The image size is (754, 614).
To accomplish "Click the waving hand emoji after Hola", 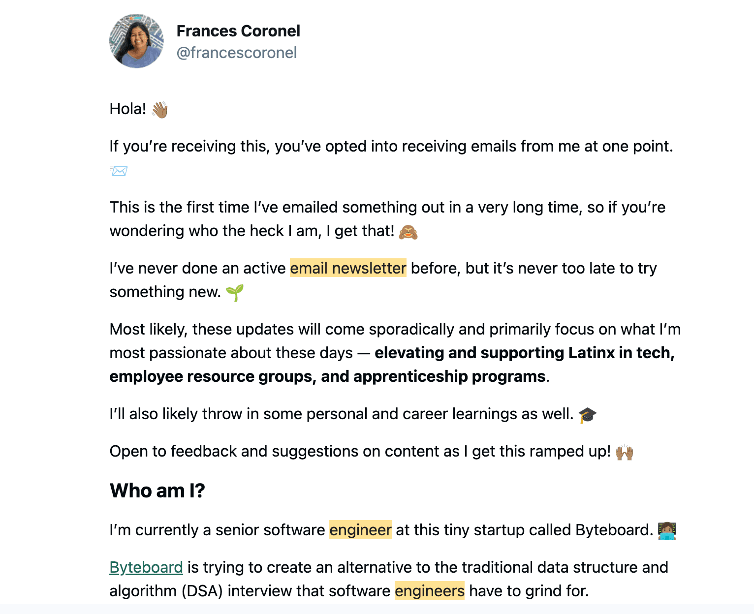I will (x=160, y=109).
